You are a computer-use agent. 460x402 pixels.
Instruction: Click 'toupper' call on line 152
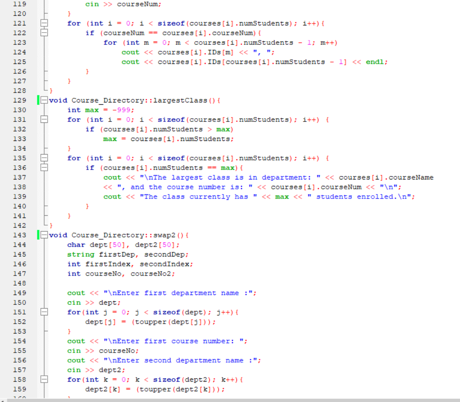coord(150,322)
